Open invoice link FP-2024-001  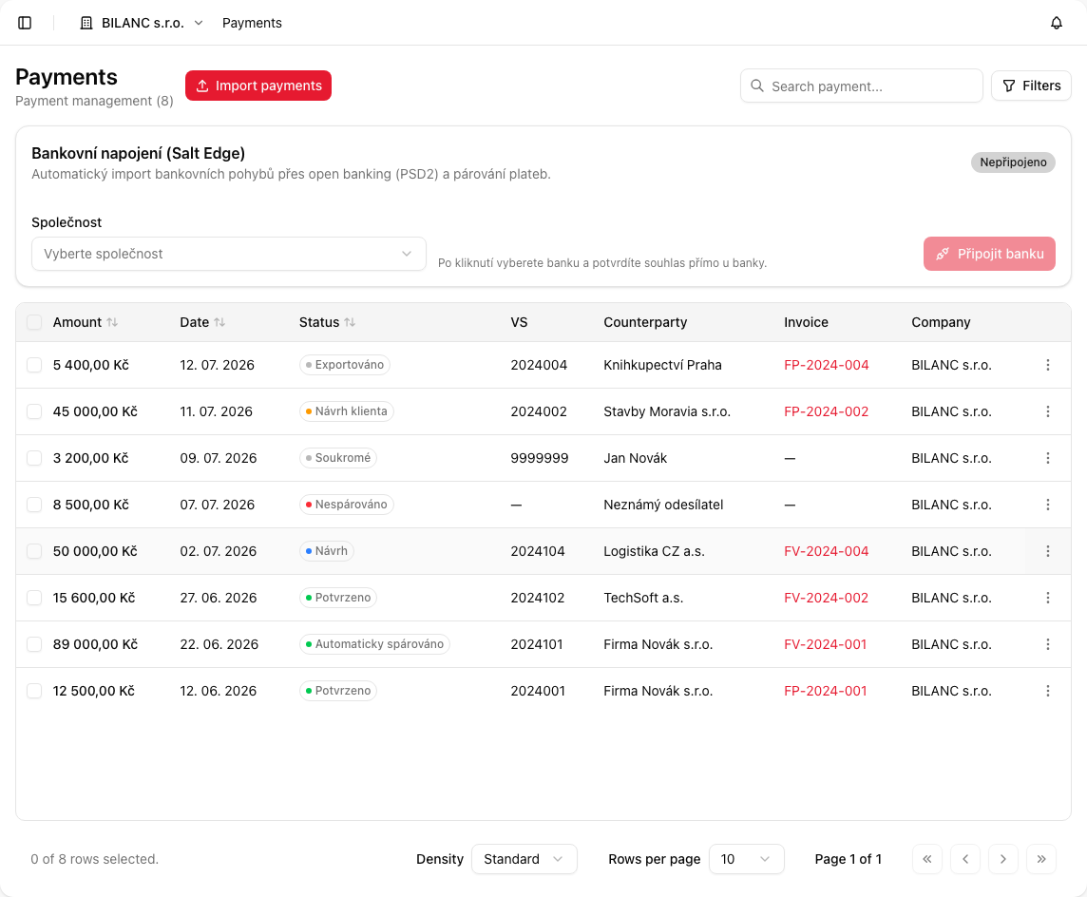(x=826, y=691)
